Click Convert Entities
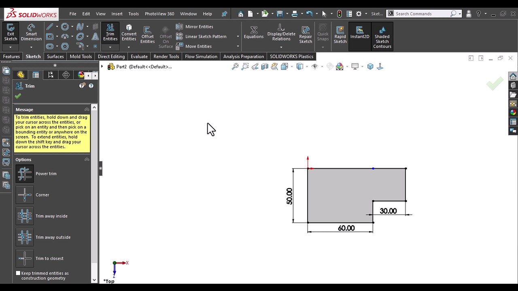 pos(129,32)
